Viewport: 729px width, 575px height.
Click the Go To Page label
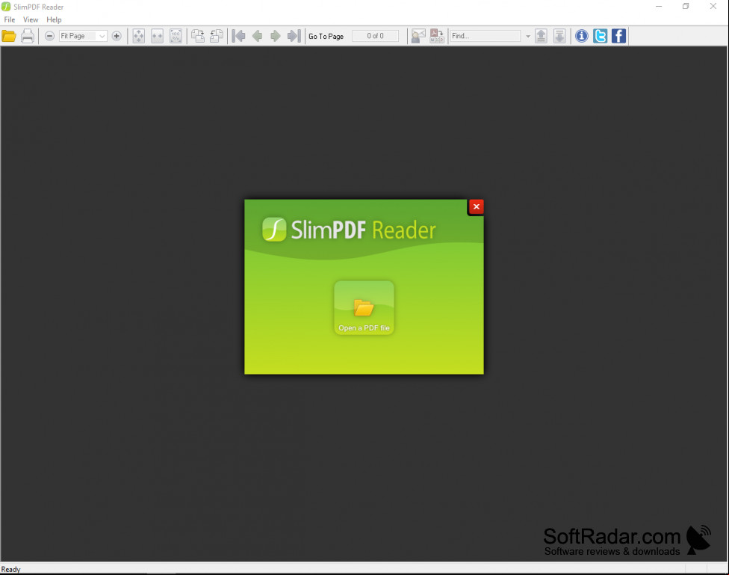[x=326, y=37]
